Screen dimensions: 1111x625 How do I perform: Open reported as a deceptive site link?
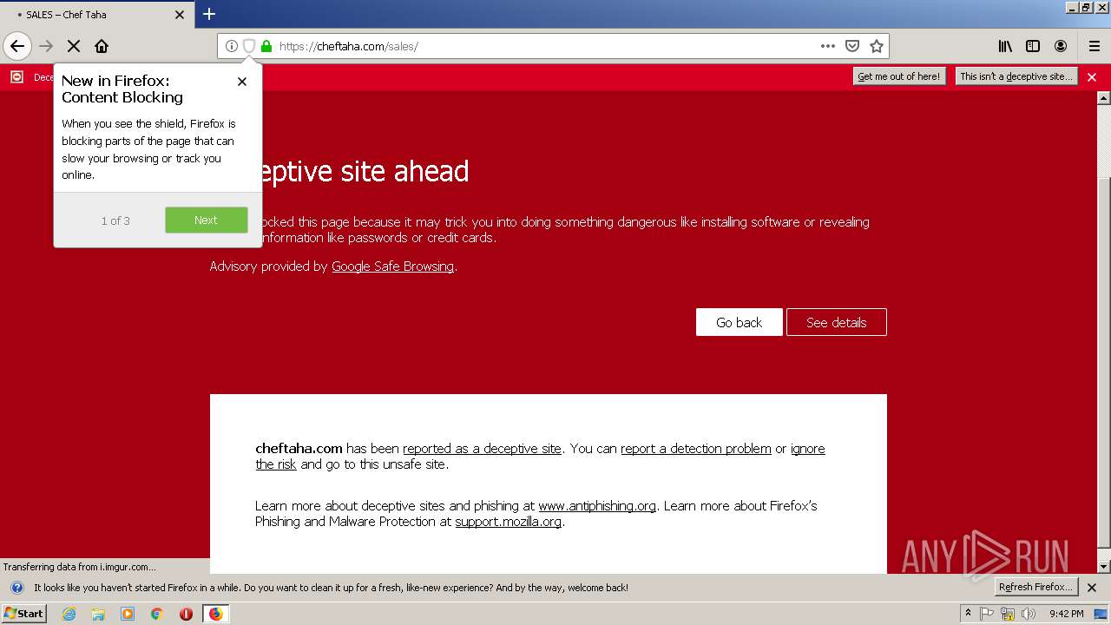coord(482,449)
